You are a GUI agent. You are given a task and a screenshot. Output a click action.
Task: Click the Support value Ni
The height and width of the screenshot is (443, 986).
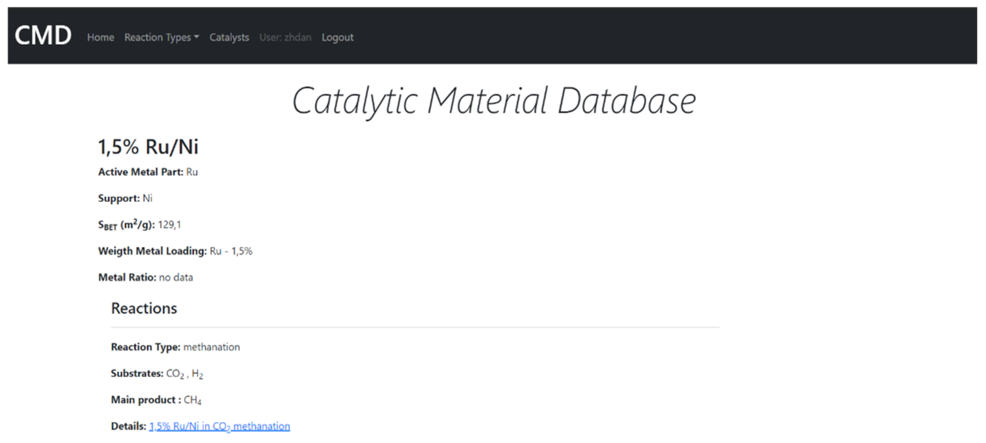click(147, 198)
